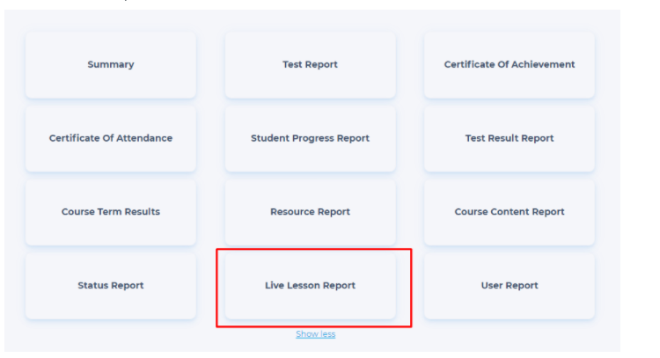
Task: Click the "Test Report" text label
Action: (x=310, y=65)
